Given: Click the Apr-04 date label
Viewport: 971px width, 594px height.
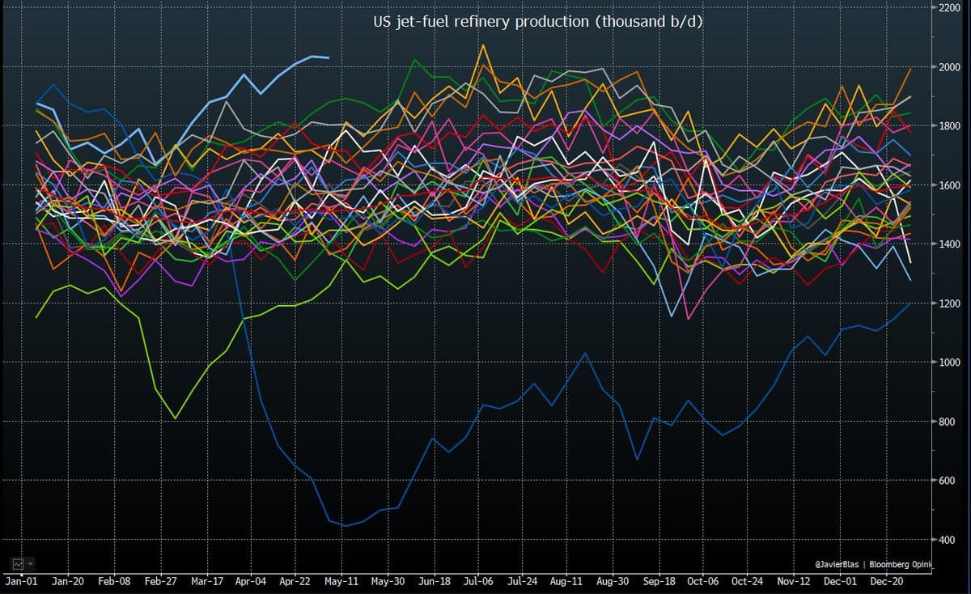Looking at the screenshot, I should click(x=251, y=581).
